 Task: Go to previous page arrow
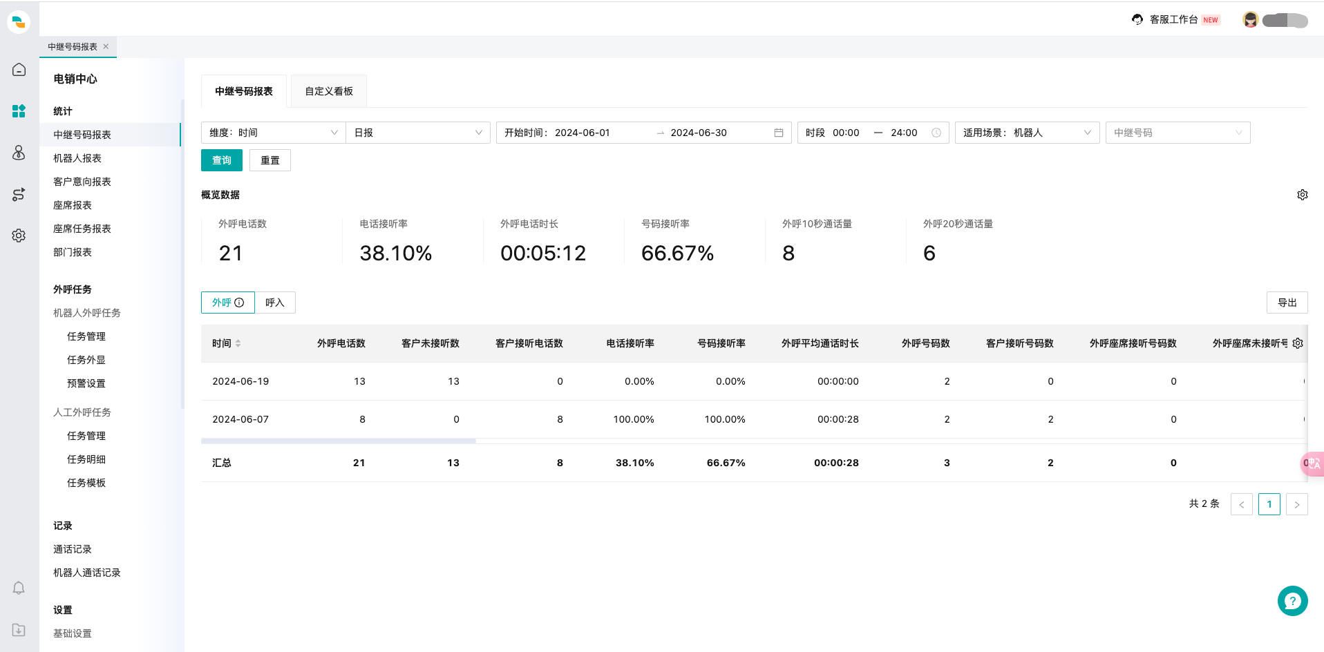point(1242,504)
